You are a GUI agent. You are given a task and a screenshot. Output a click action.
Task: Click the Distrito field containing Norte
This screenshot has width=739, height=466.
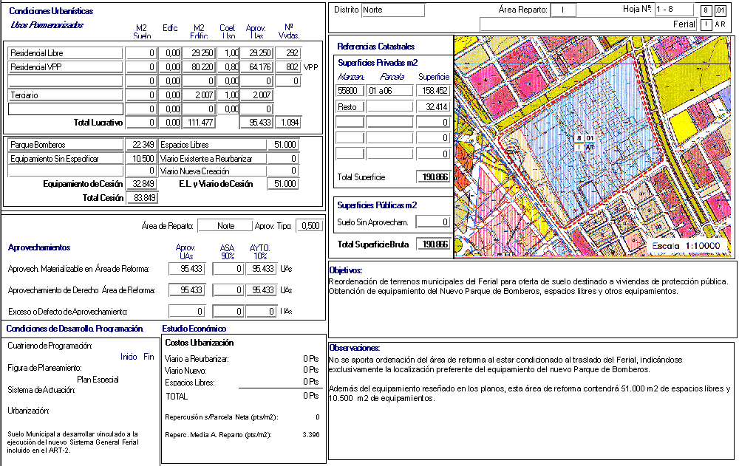coord(392,10)
